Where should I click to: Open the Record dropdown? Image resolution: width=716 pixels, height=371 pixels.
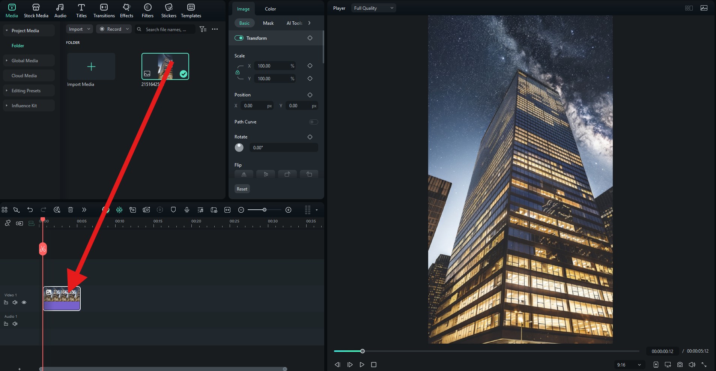point(114,29)
